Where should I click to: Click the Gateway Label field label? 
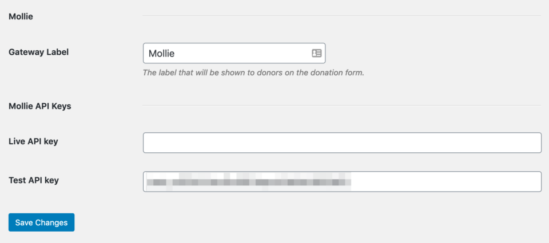coord(38,52)
